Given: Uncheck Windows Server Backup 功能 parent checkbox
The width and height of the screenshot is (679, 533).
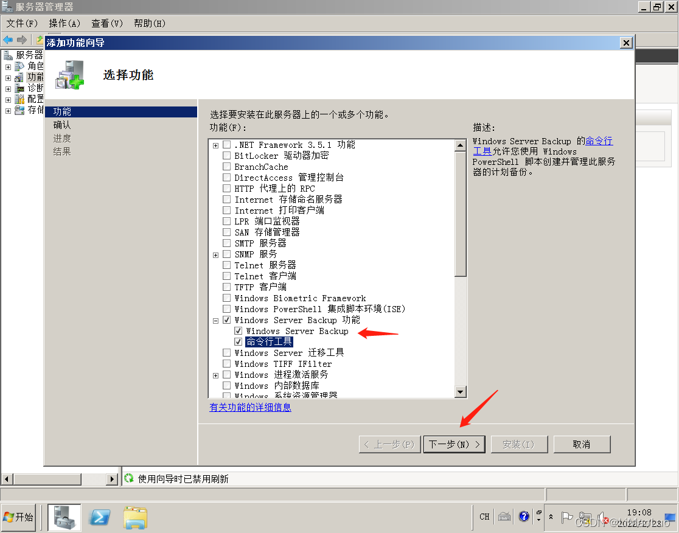Looking at the screenshot, I should click(226, 320).
